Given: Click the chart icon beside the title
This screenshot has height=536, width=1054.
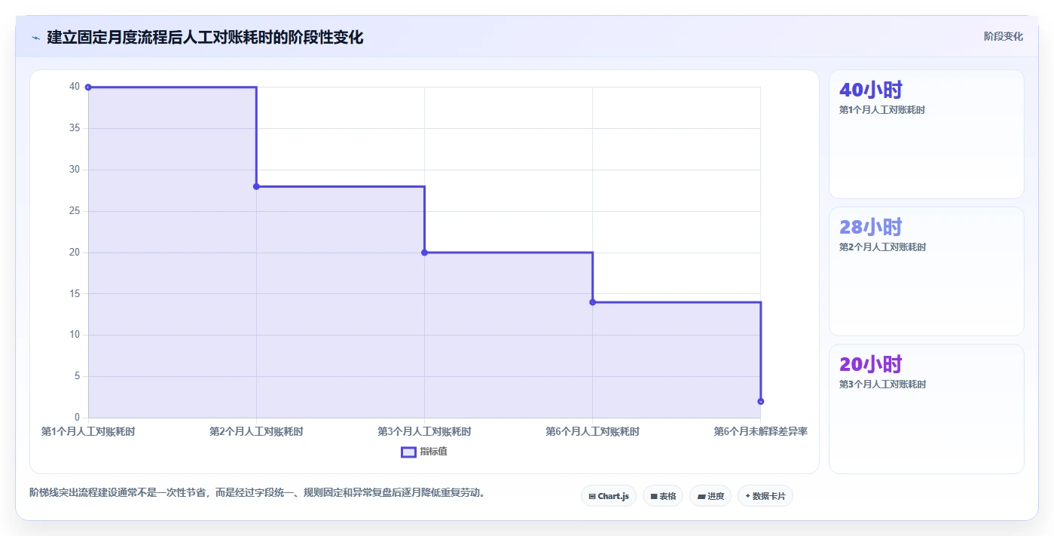Looking at the screenshot, I should pos(35,37).
